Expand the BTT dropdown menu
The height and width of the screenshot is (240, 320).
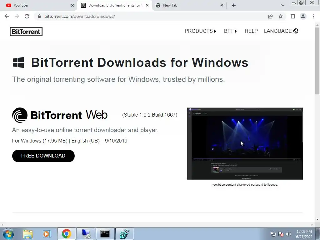230,31
